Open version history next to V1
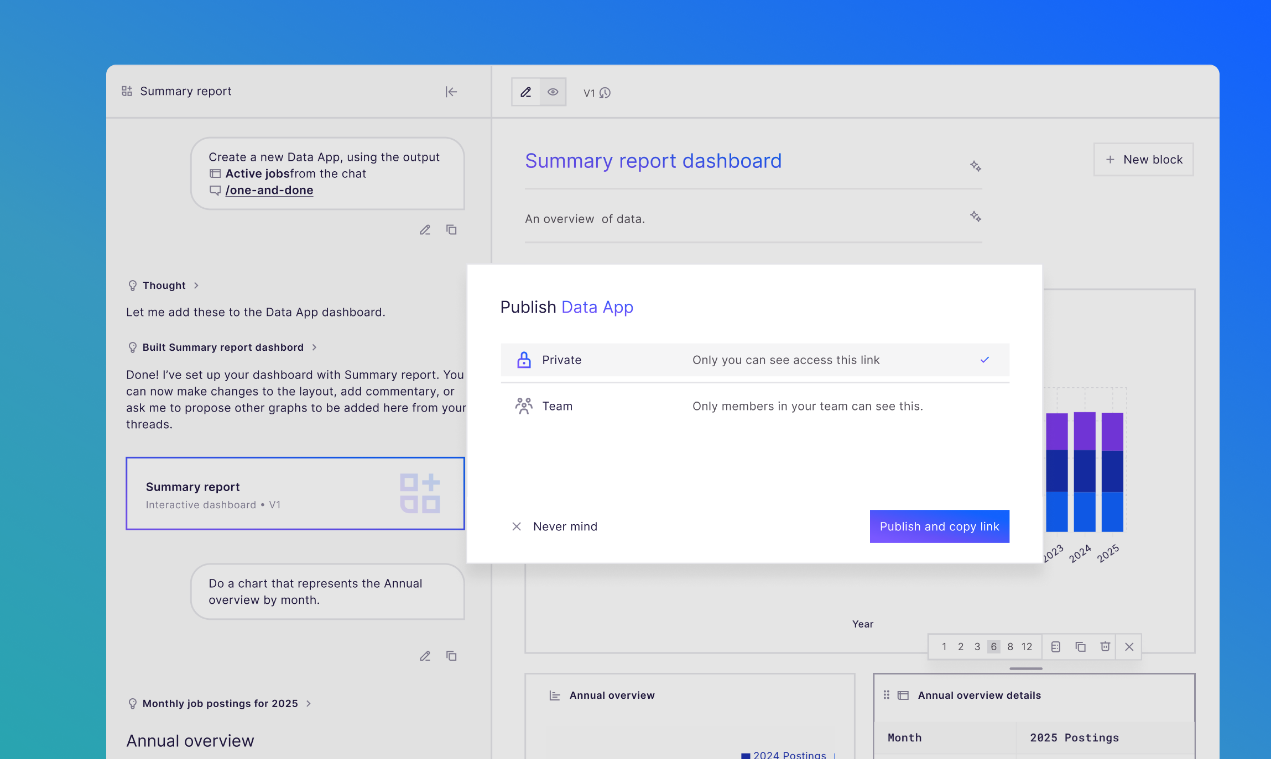1271x759 pixels. pos(606,93)
